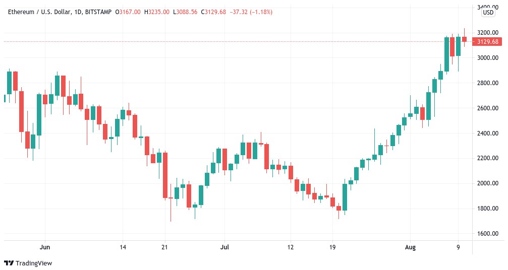Open the USD currency selector
The height and width of the screenshot is (270, 508).
pos(488,13)
